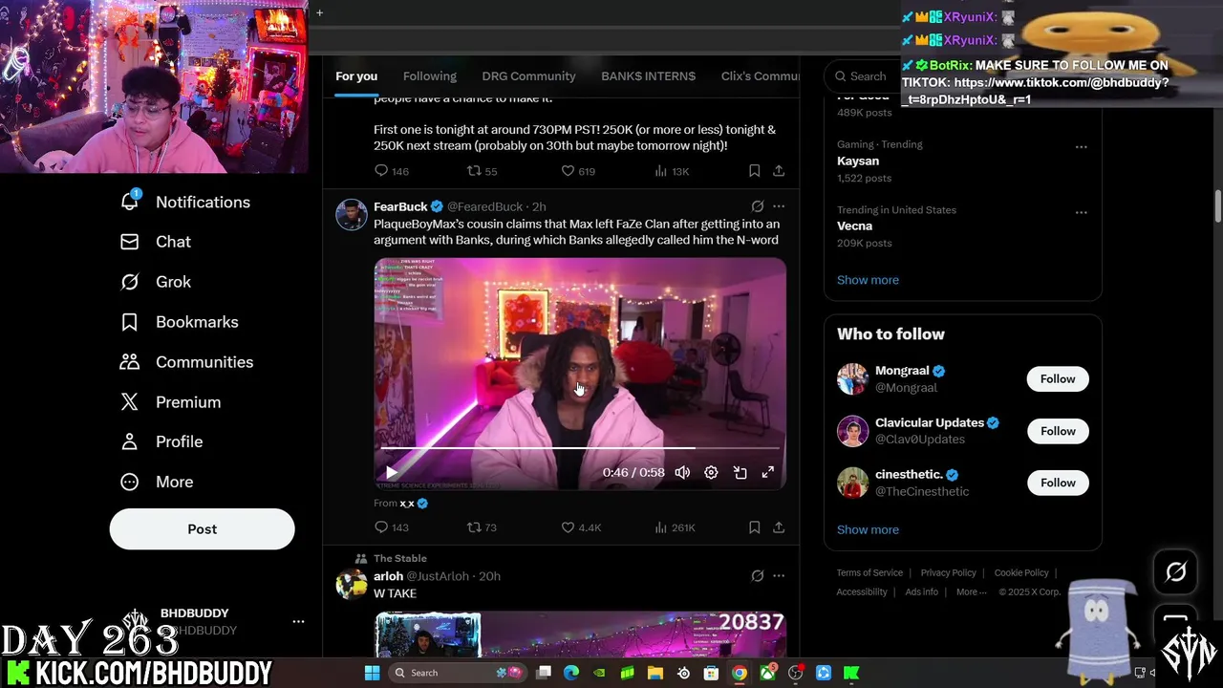The image size is (1223, 688).
Task: Mute the video volume
Action: (x=682, y=472)
